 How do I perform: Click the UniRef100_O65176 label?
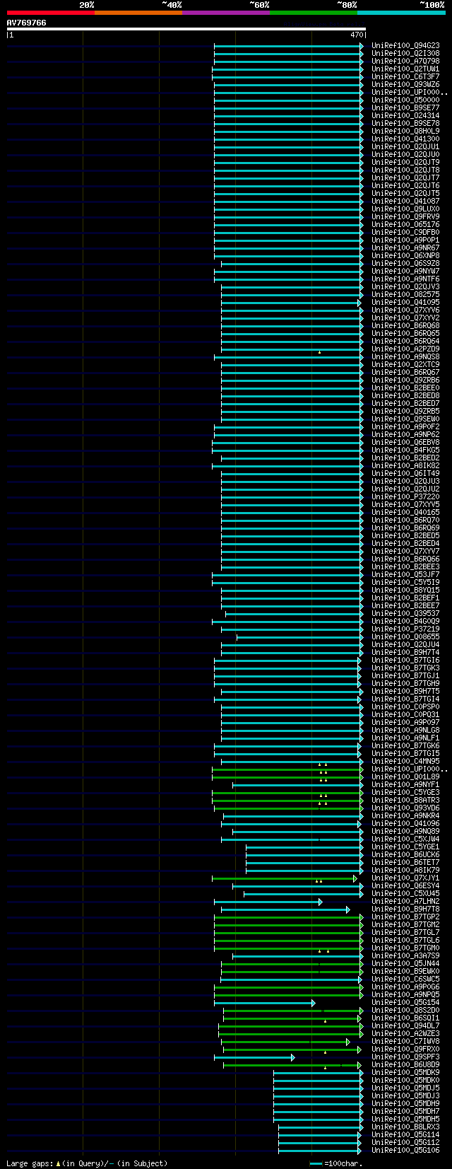(405, 225)
